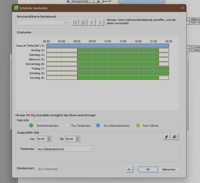Click the eraser icon to clear entry
This screenshot has height=183, width=200.
[x=166, y=137]
